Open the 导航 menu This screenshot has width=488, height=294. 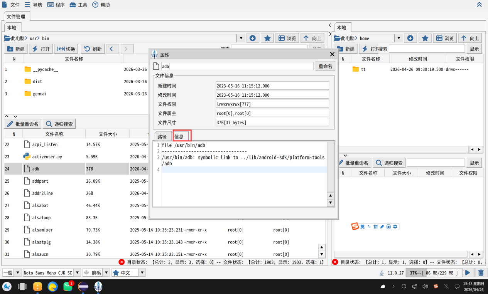coord(33,5)
